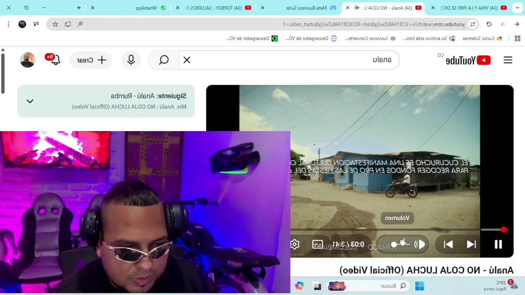Open the bookmarks bar apps grid icon

tap(518, 39)
